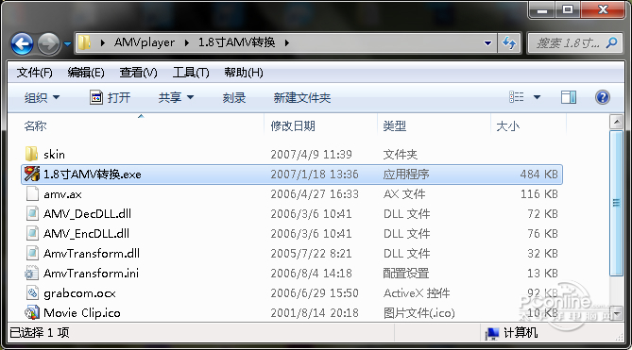Screen dimensions: 632x350
Task: Click the blank file icon of amv.ax
Action: [32, 193]
